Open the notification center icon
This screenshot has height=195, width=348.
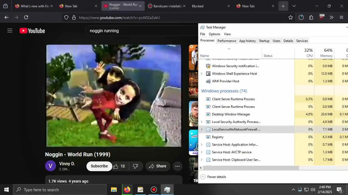tap(339, 190)
